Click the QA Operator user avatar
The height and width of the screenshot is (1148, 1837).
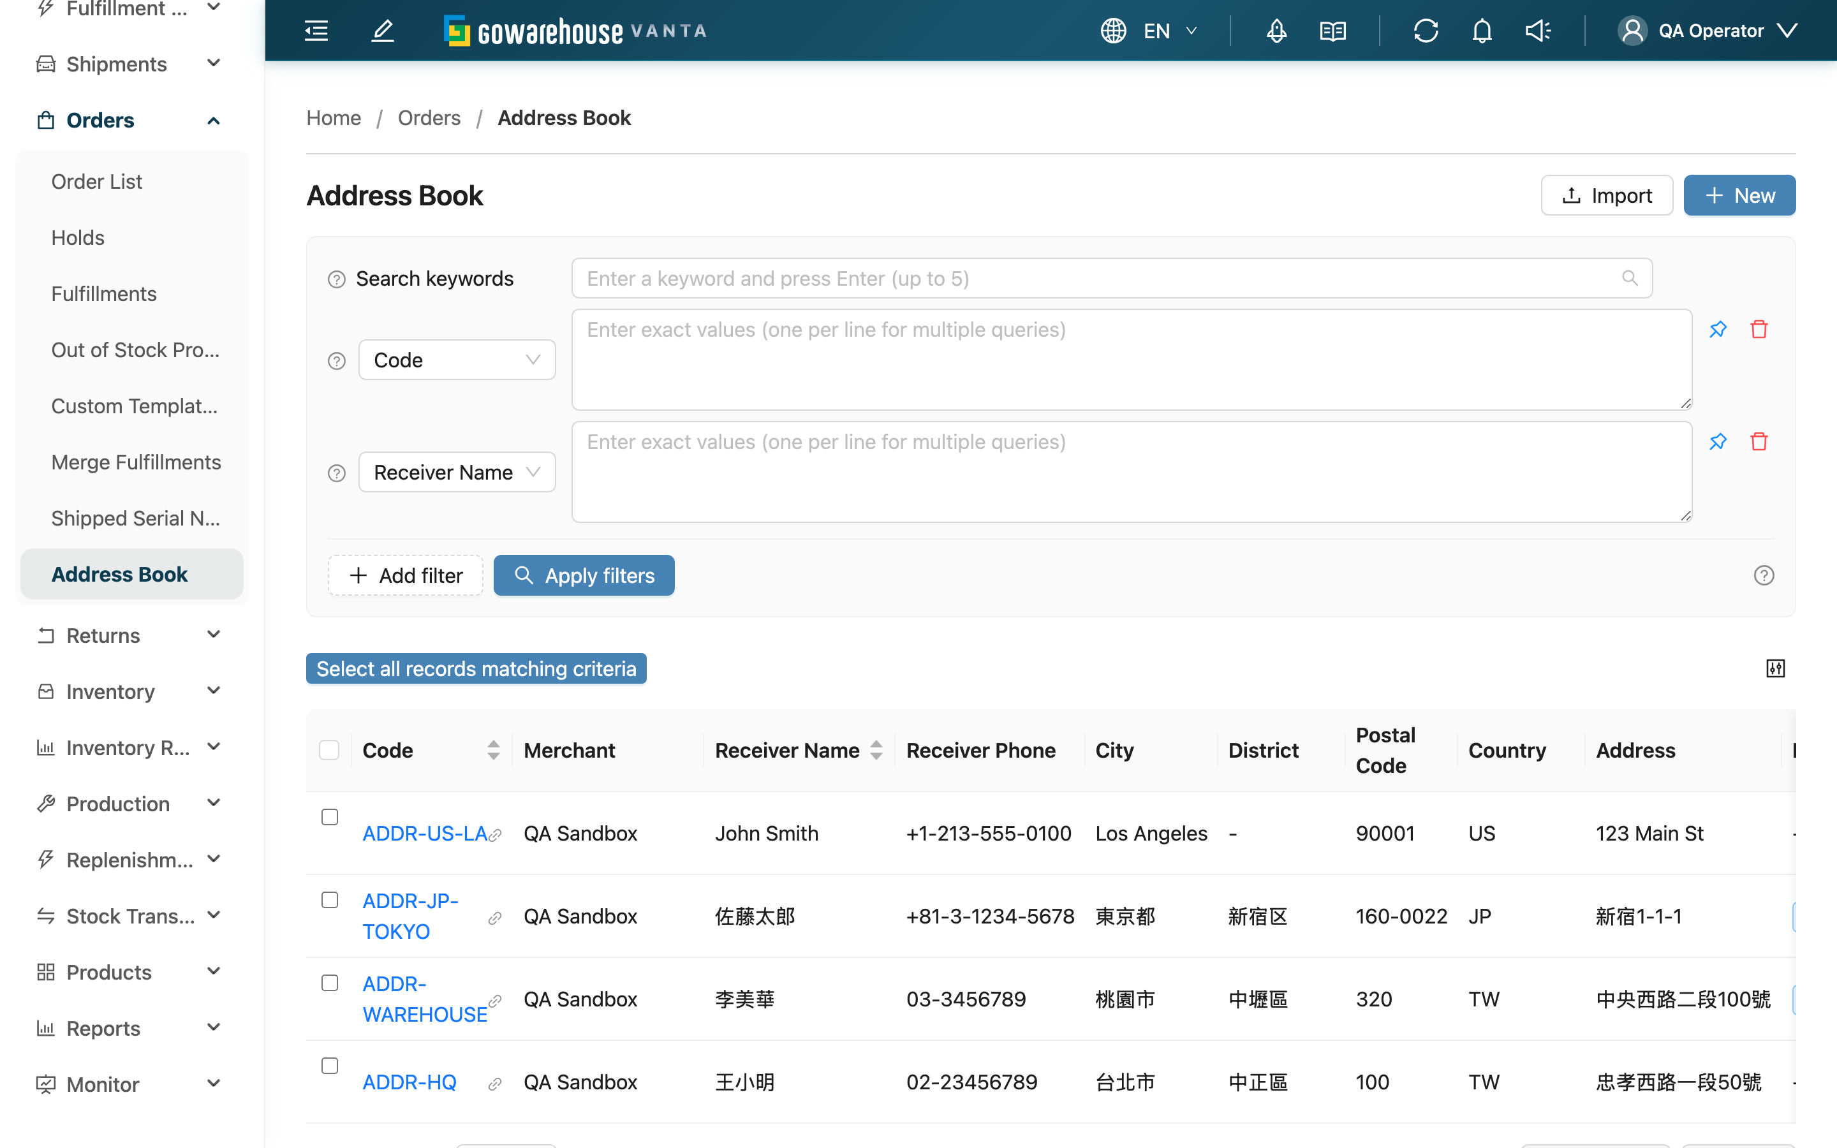1632,31
